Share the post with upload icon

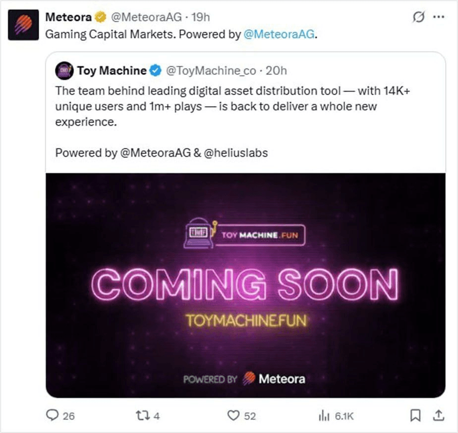click(x=439, y=415)
